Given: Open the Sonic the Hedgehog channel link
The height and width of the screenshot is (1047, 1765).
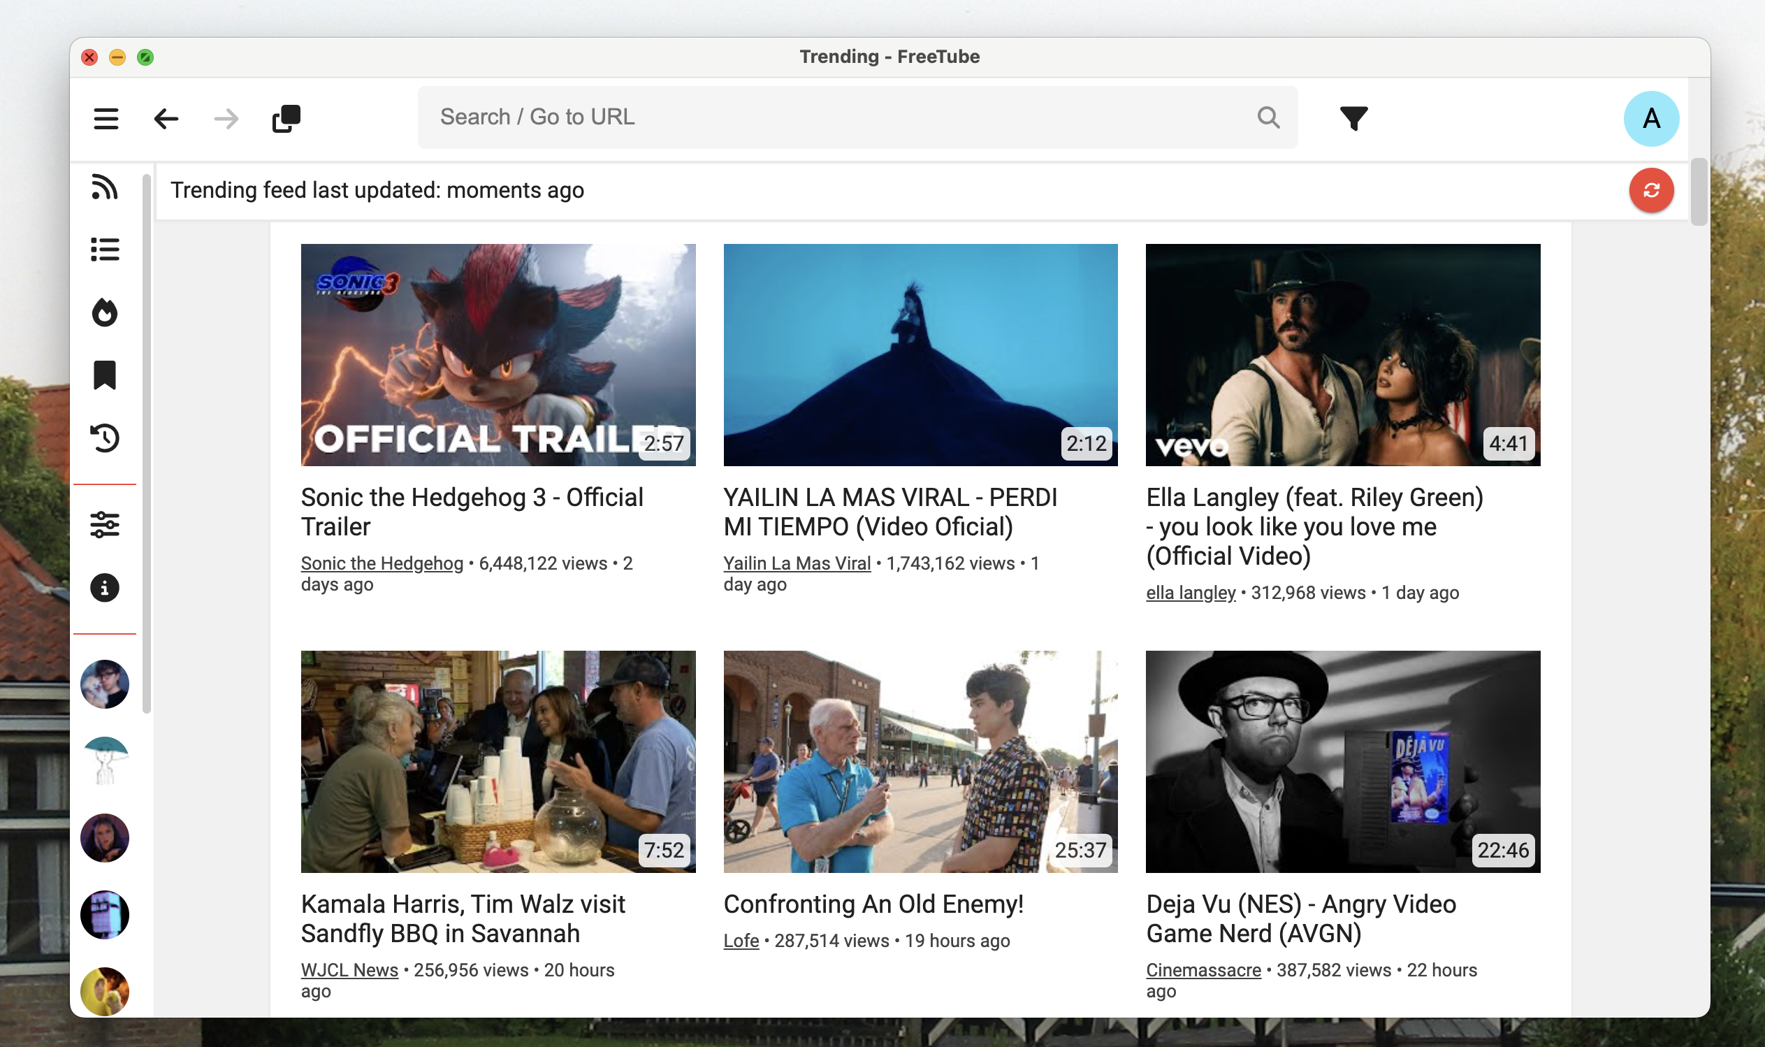Looking at the screenshot, I should pyautogui.click(x=382, y=563).
